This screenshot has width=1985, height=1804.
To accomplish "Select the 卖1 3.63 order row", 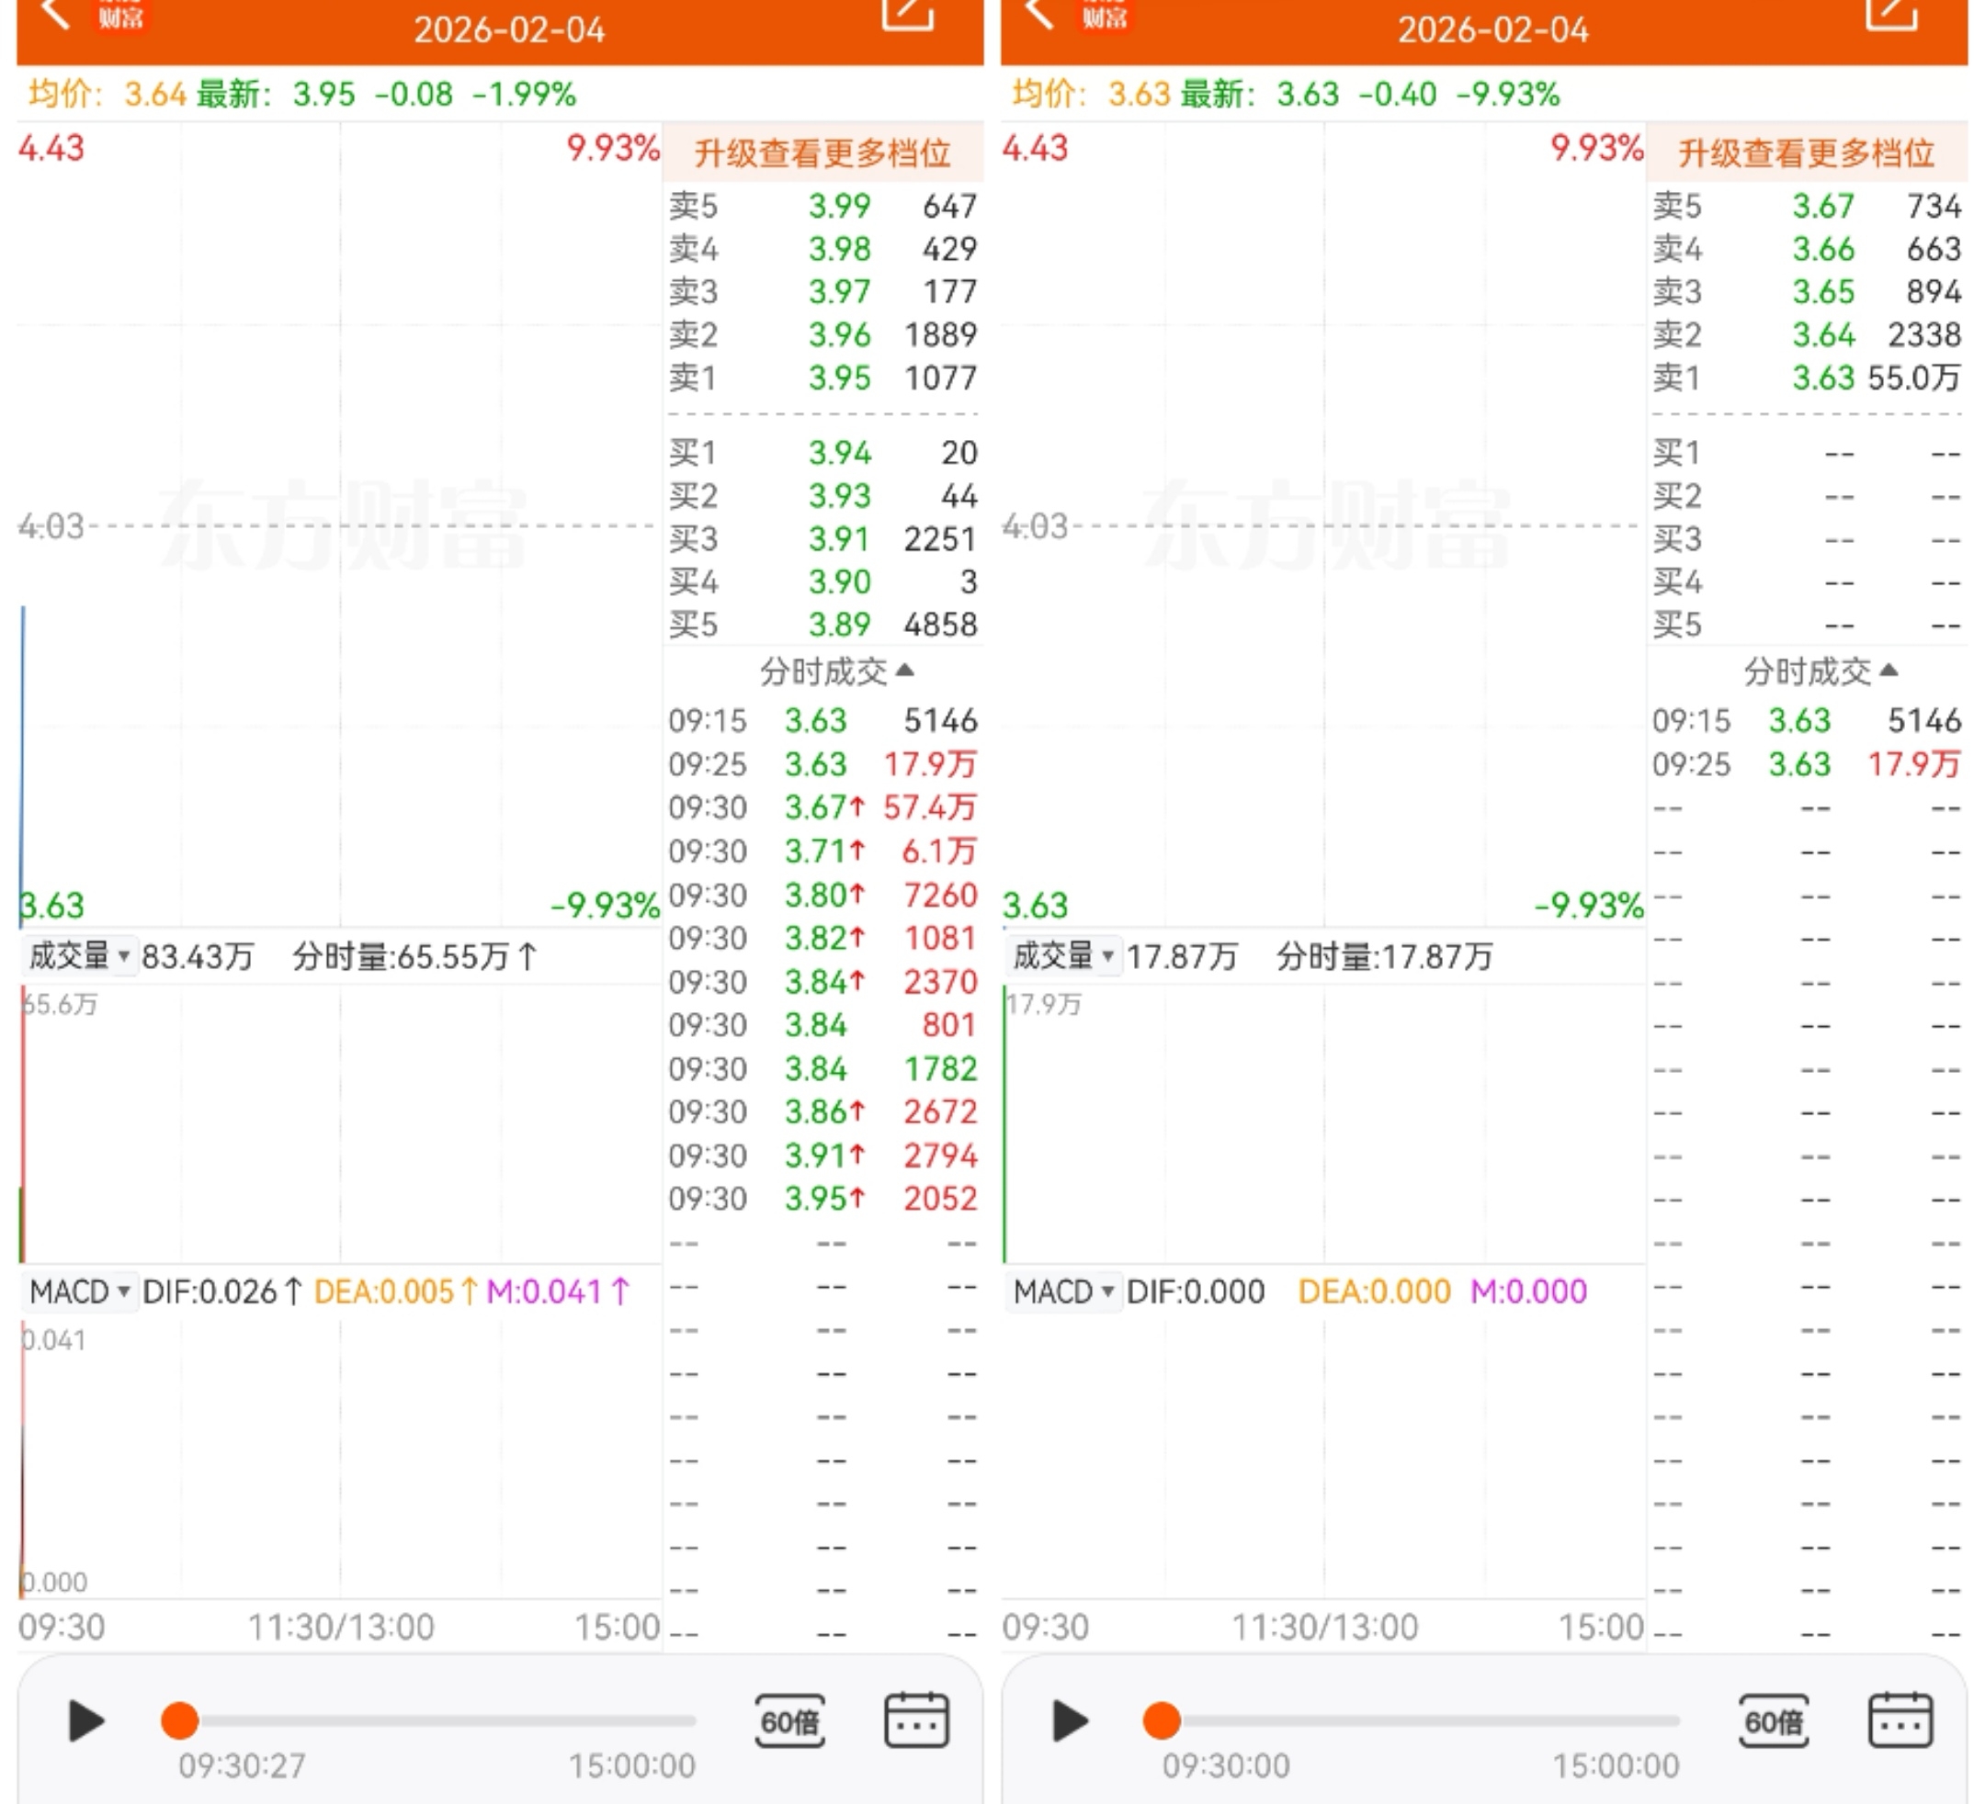I will [1806, 378].
